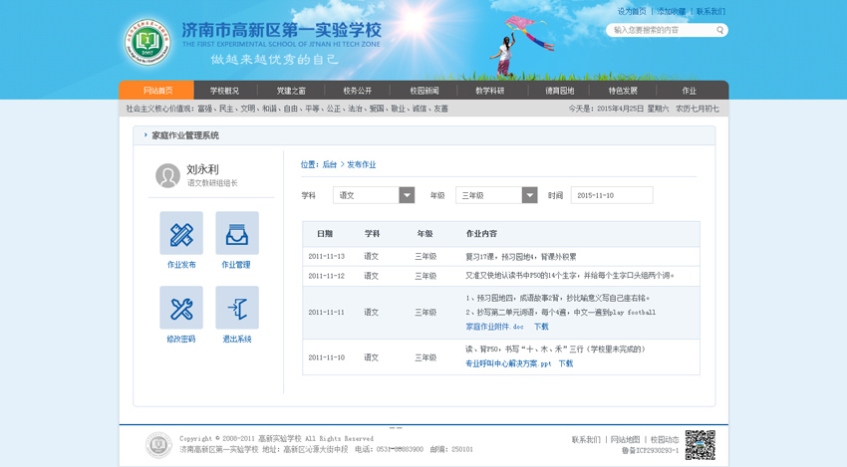This screenshot has height=467, width=847.
Task: Click the user avatar beside 刘永利
Action: coord(167,176)
